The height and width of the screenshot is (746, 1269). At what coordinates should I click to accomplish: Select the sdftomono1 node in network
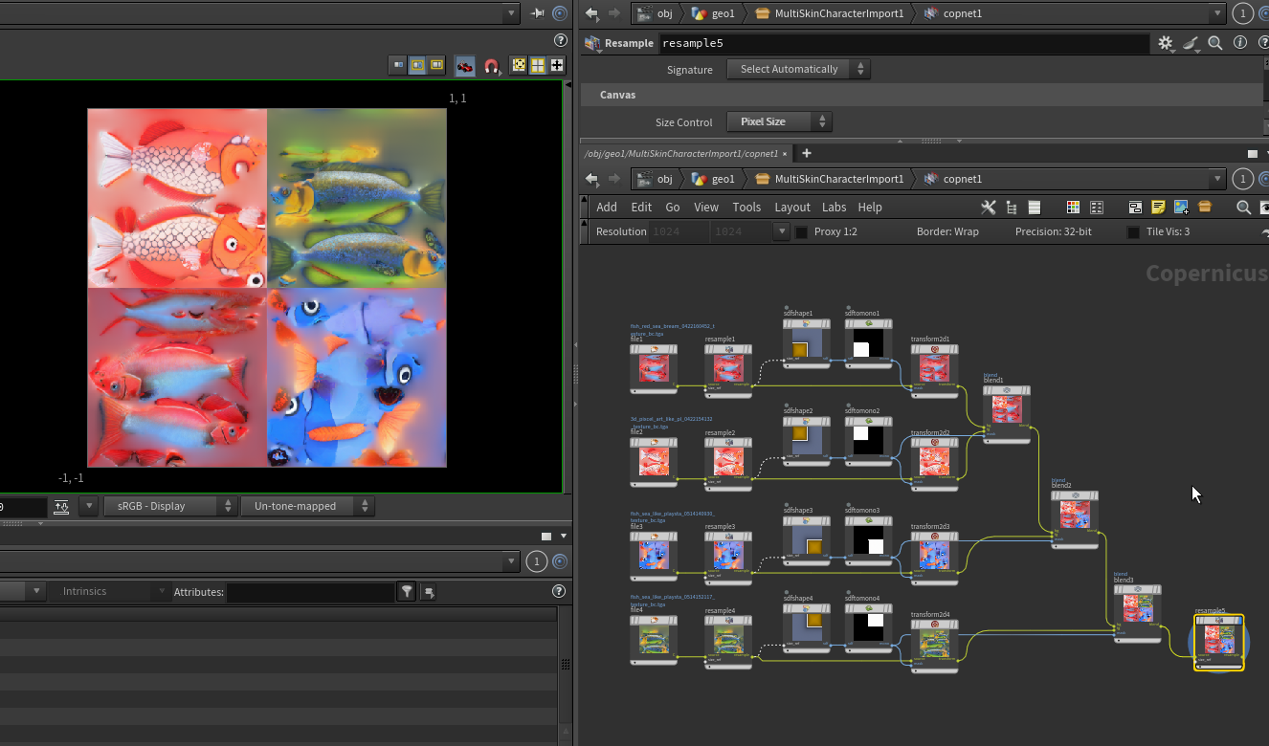coord(868,343)
